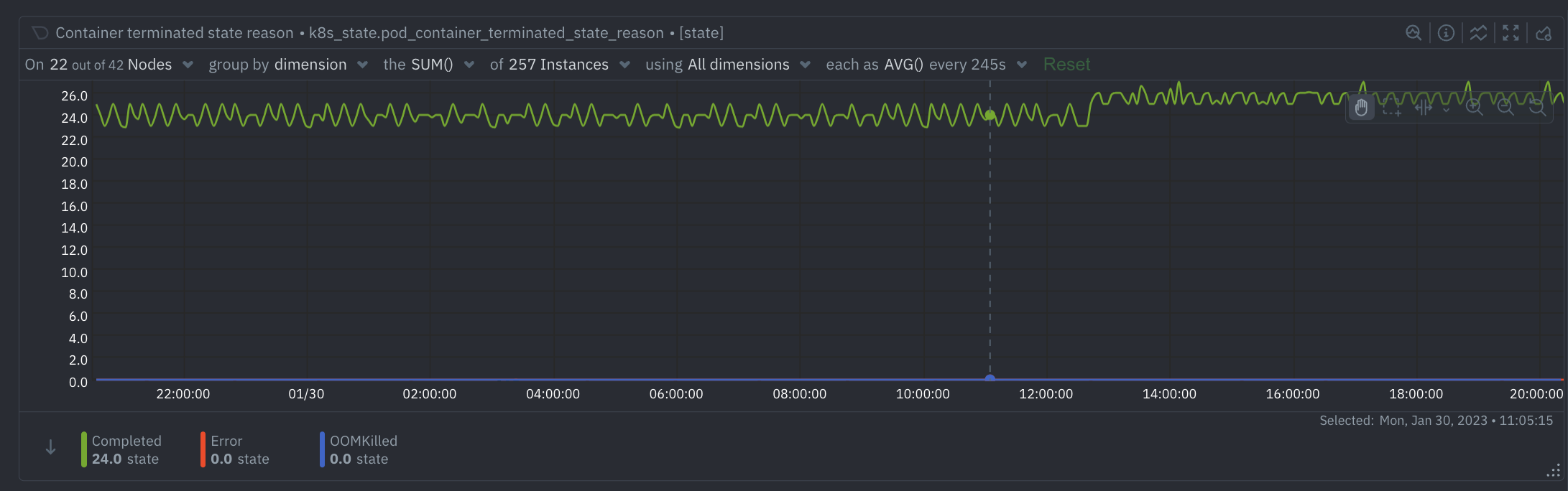1568x491 pixels.
Task: Change chart type with the lines icon
Action: click(1478, 33)
